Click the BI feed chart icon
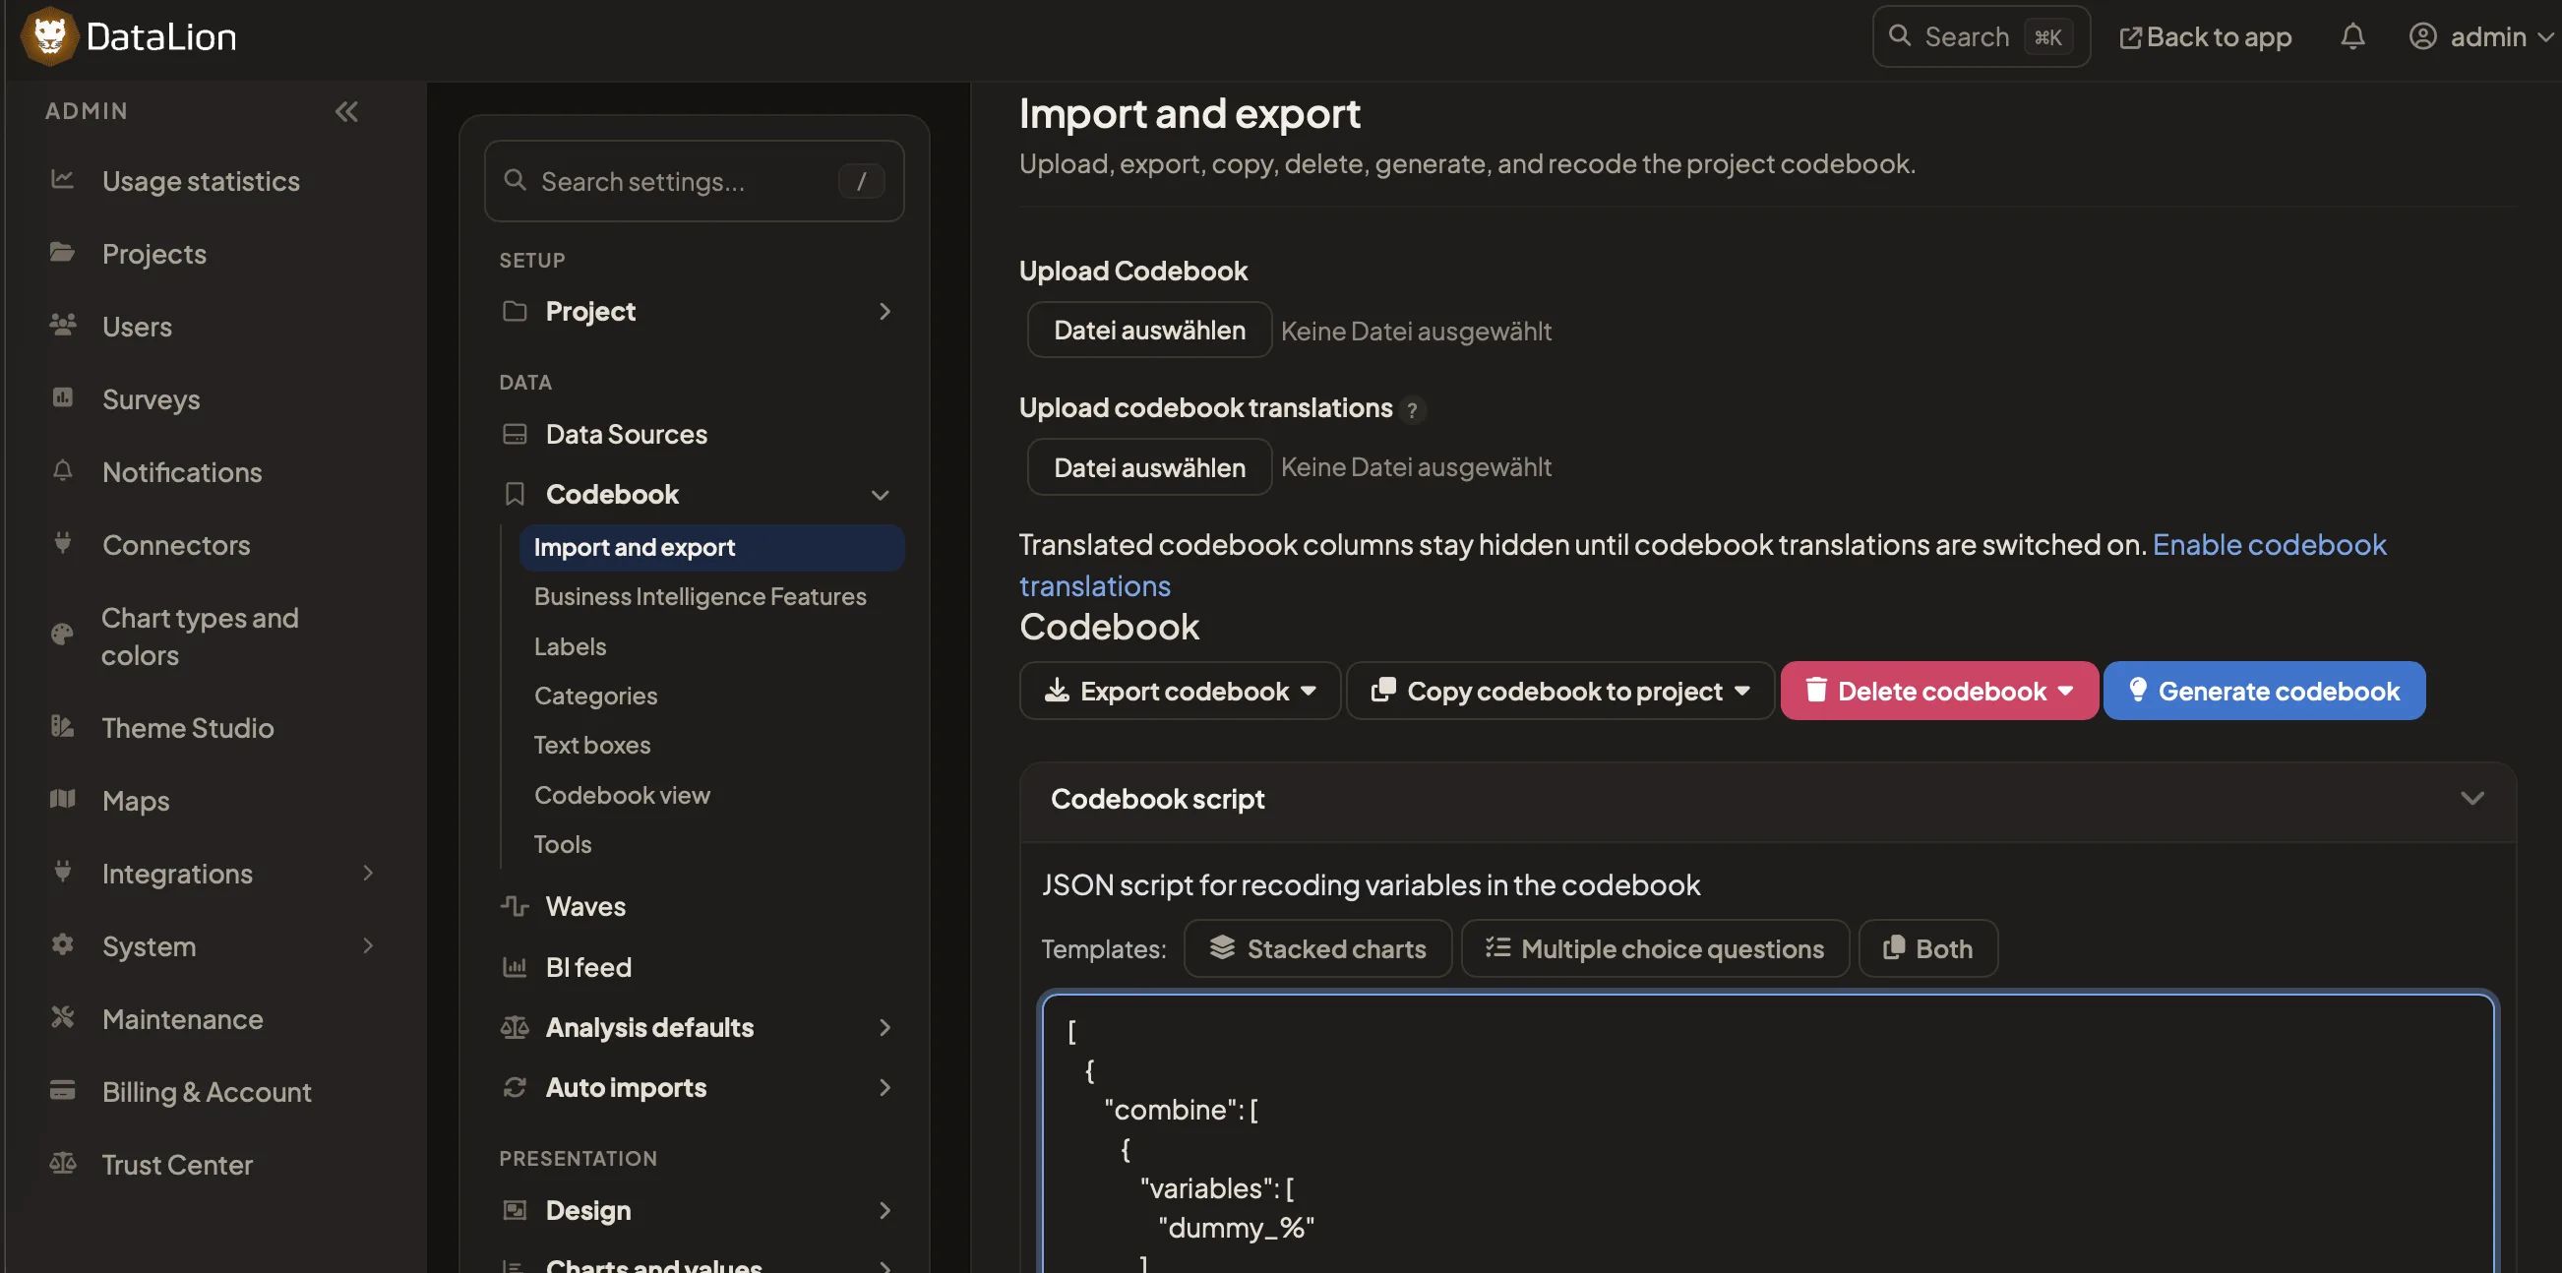2562x1273 pixels. [x=515, y=967]
